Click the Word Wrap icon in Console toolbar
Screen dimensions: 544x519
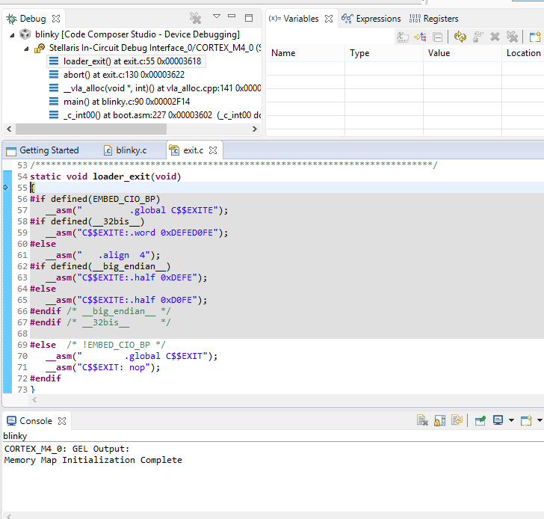[x=457, y=420]
